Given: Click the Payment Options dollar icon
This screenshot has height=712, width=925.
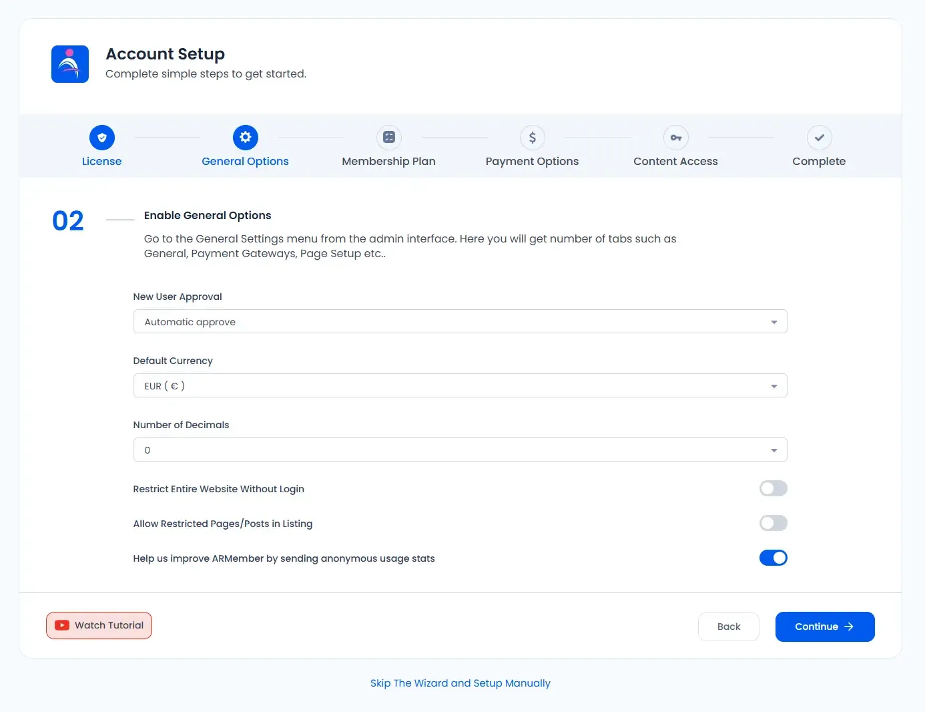Looking at the screenshot, I should (533, 138).
